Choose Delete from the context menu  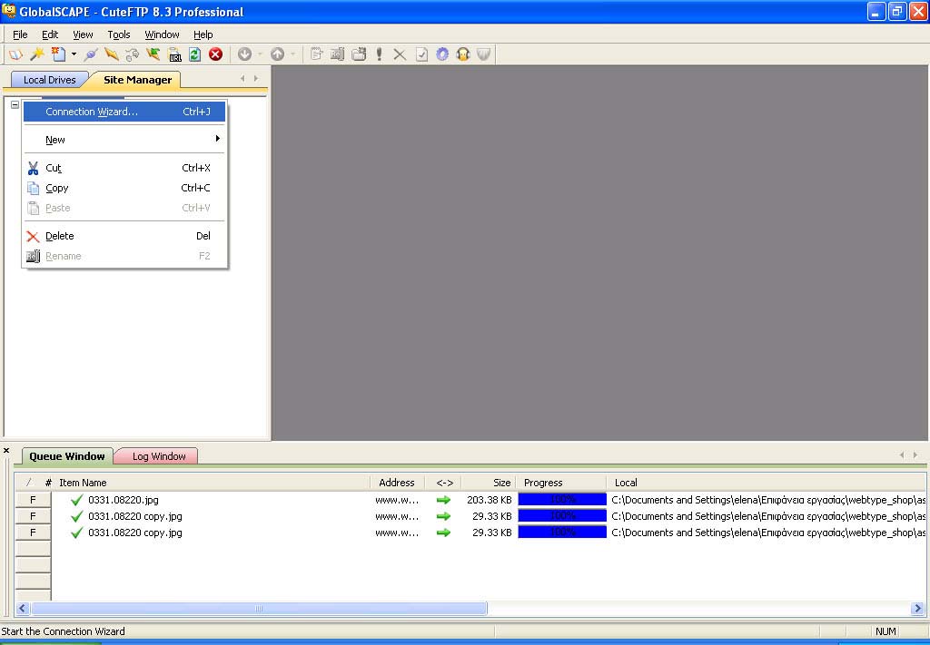click(x=124, y=236)
